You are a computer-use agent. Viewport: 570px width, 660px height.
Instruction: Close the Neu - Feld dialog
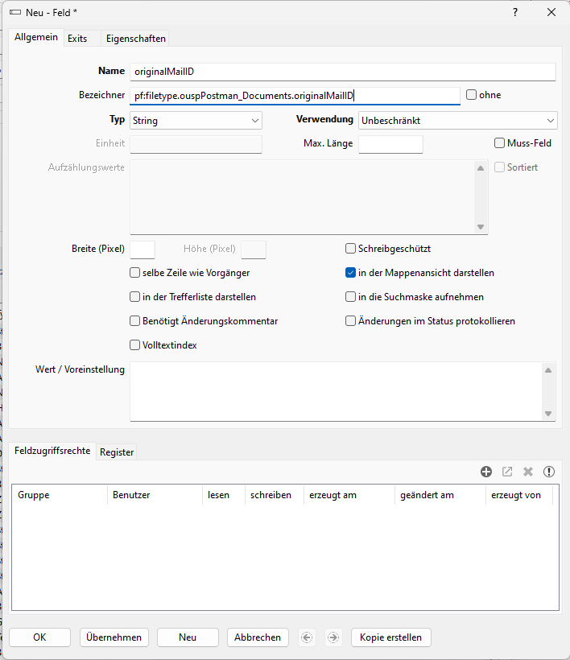[x=551, y=13]
